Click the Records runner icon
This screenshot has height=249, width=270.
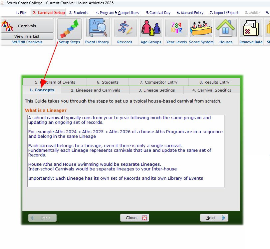point(125,28)
